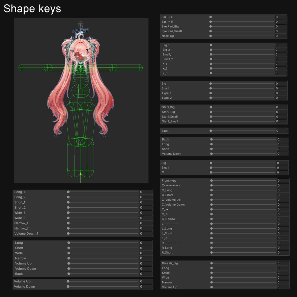
Task: Click the C_← slider handle
Action: tap(211, 214)
